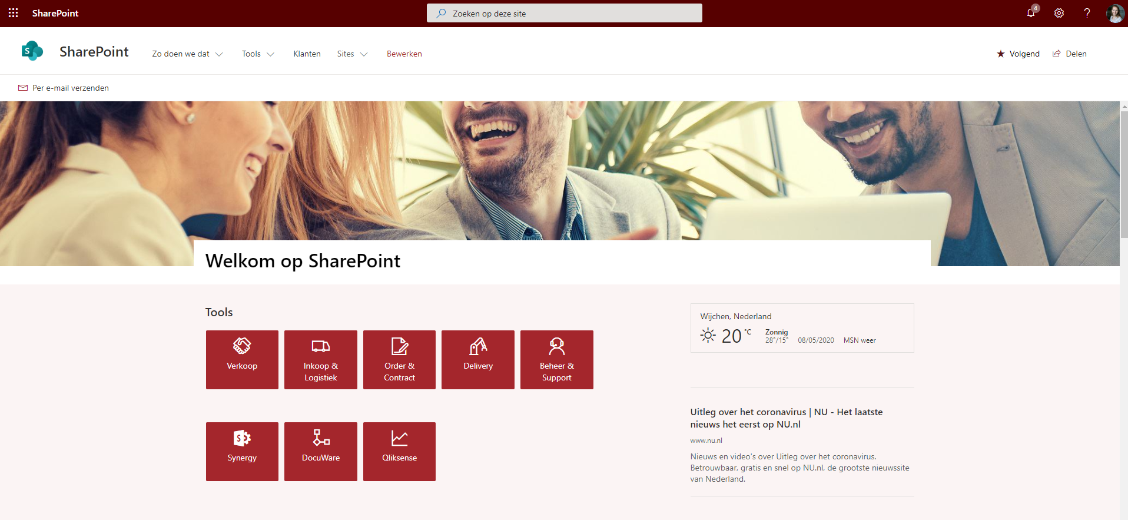Expand the Zo doen we dat menu
This screenshot has height=520, width=1128.
pos(187,54)
